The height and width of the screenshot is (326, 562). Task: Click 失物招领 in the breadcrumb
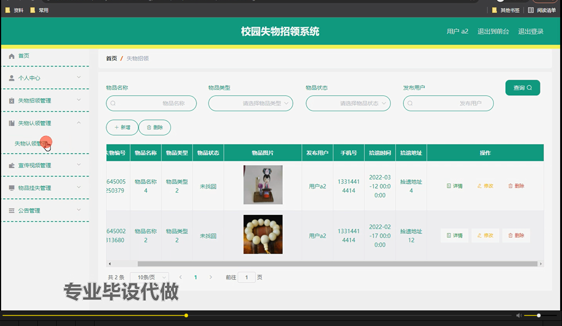(x=138, y=58)
